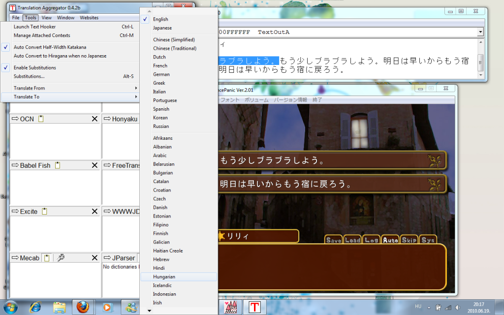Viewport: 504px width, 315px height.
Task: Open the Websites menu
Action: tap(89, 18)
